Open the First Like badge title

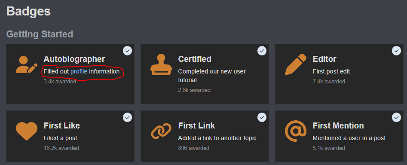[62, 126]
